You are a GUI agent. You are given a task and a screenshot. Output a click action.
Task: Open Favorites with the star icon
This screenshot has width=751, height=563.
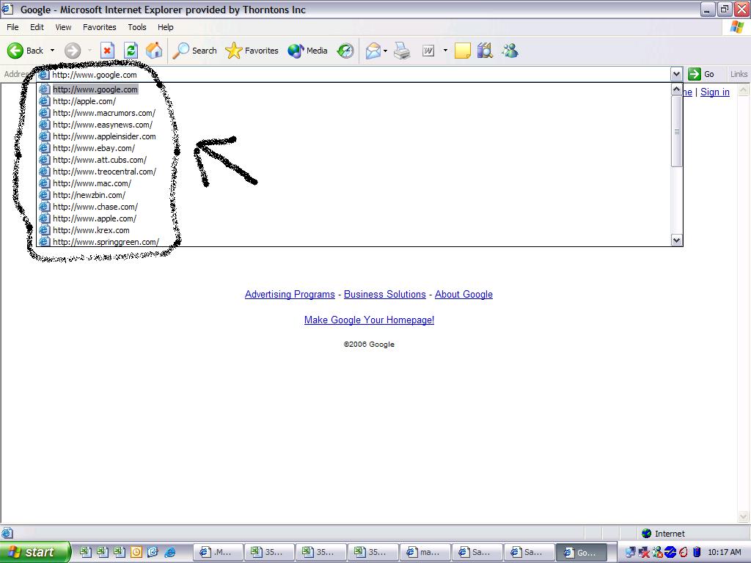tap(252, 51)
